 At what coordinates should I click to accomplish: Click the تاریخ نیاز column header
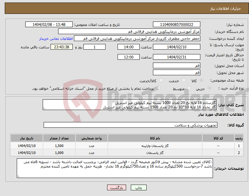click(x=27, y=138)
